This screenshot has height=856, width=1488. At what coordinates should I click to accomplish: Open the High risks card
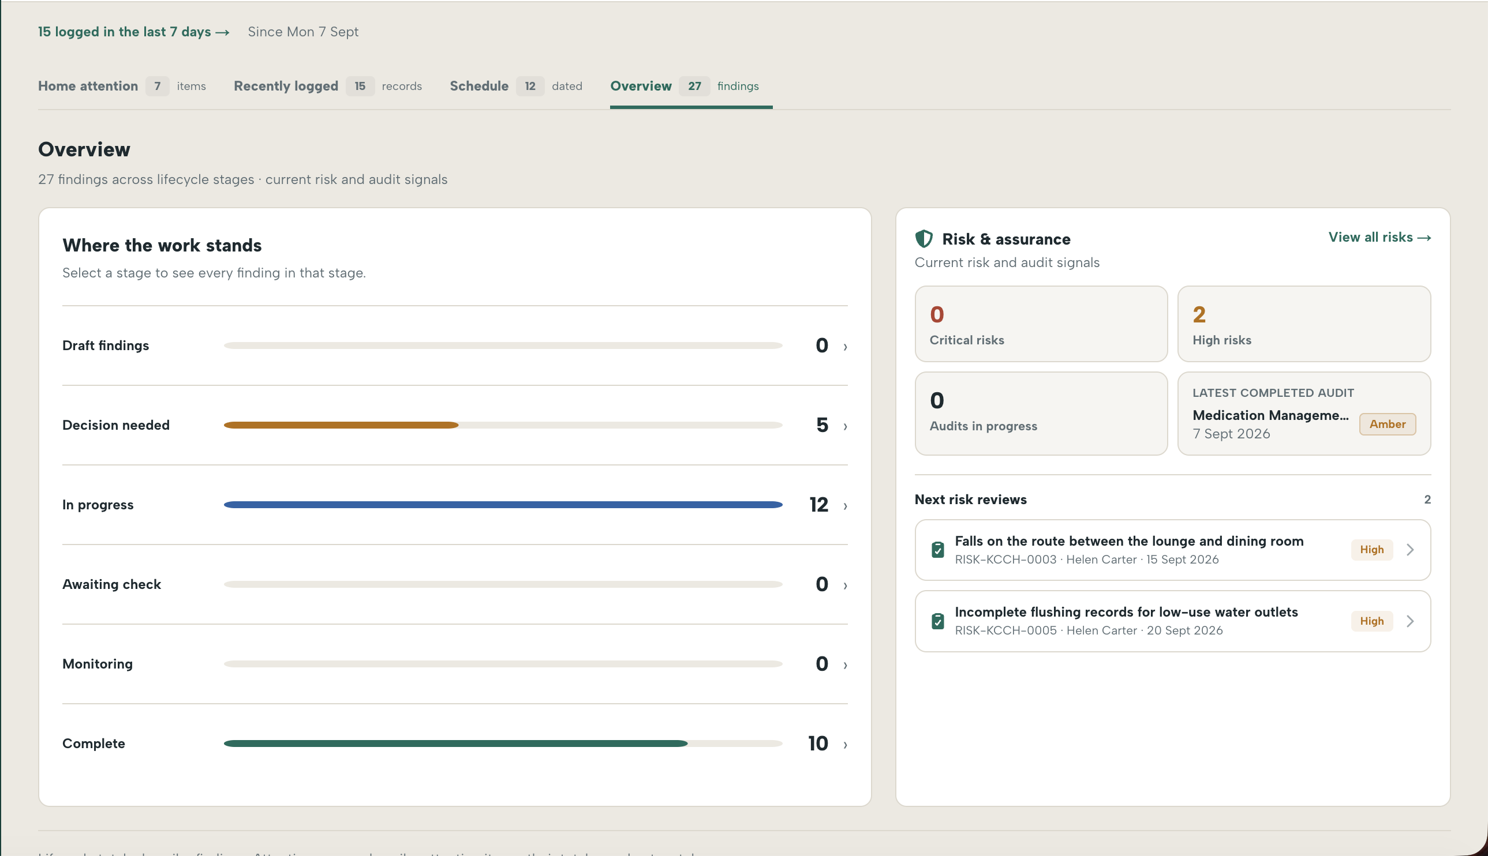[1304, 324]
